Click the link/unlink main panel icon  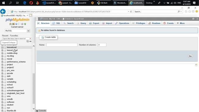(30, 41)
